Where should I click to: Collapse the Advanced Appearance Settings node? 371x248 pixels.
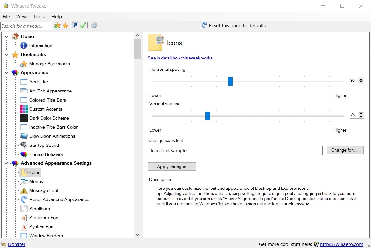pos(6,163)
